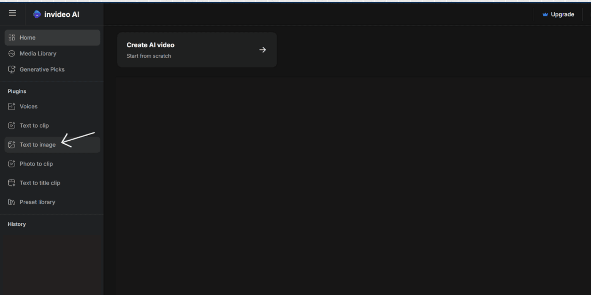Click the Upgrade button

[x=558, y=14]
